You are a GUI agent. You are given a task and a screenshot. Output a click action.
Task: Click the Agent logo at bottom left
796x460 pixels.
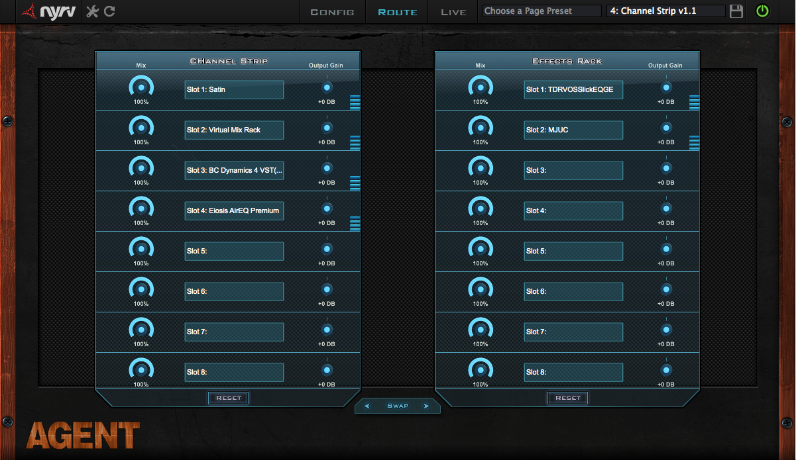point(83,436)
